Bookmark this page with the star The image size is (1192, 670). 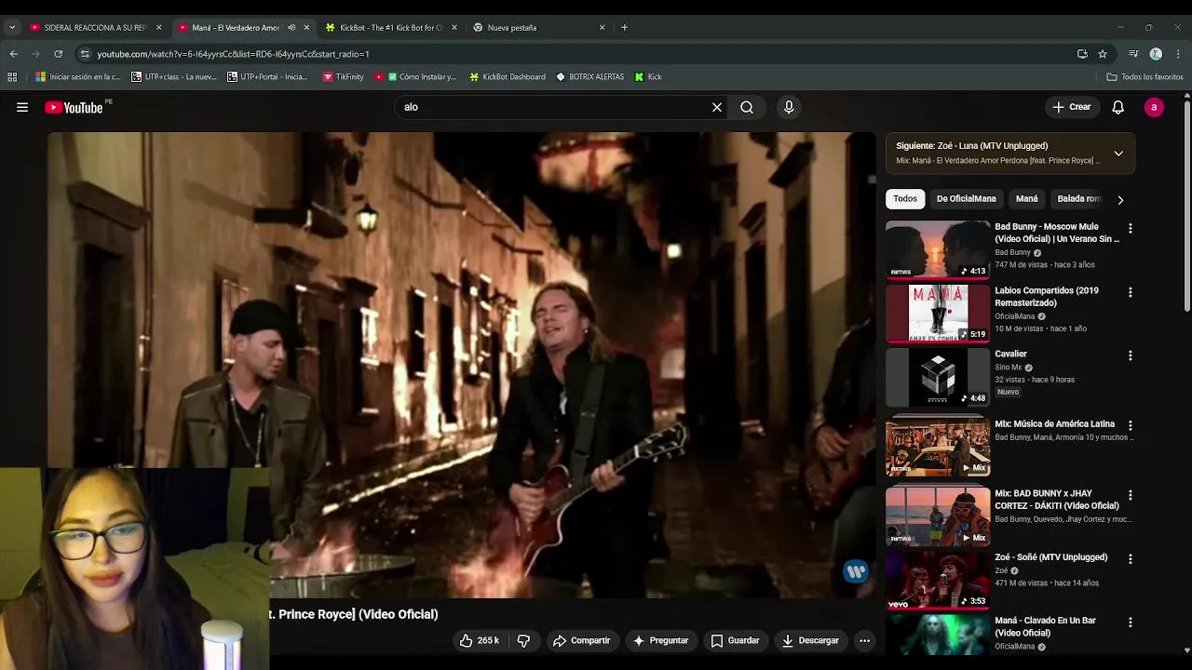tap(1103, 54)
